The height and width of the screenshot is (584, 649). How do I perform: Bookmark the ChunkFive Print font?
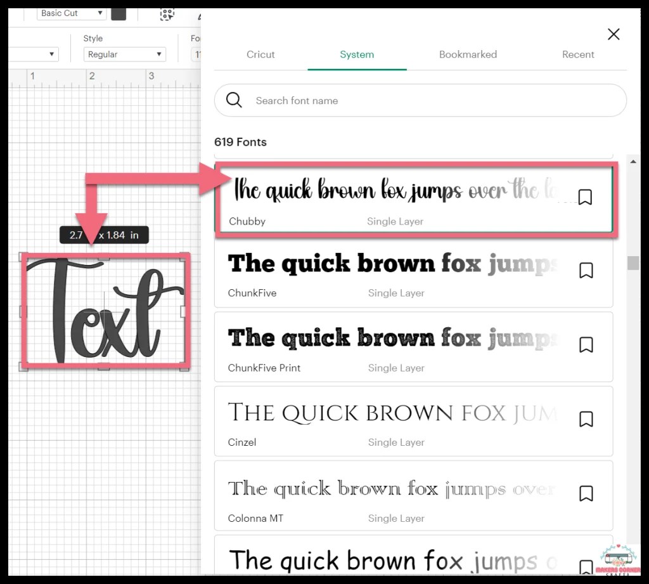click(586, 344)
